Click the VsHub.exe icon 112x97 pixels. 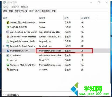[x=8, y=56]
